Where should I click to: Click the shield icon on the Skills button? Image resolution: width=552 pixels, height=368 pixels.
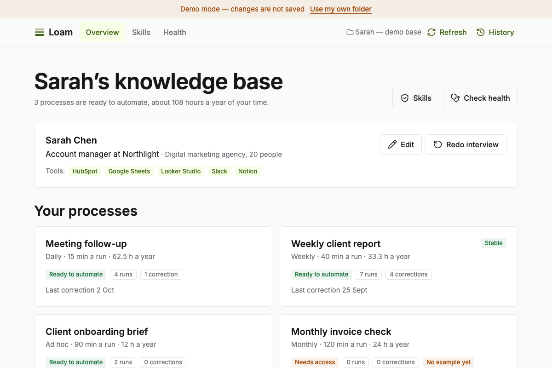click(405, 98)
